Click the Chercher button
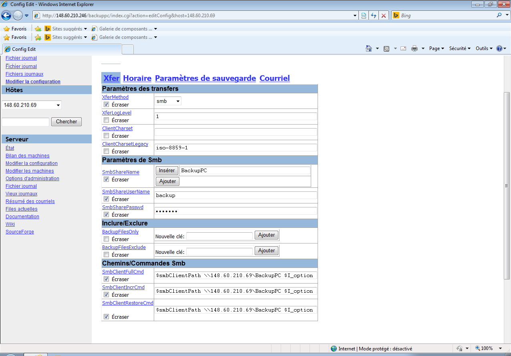 (x=66, y=122)
